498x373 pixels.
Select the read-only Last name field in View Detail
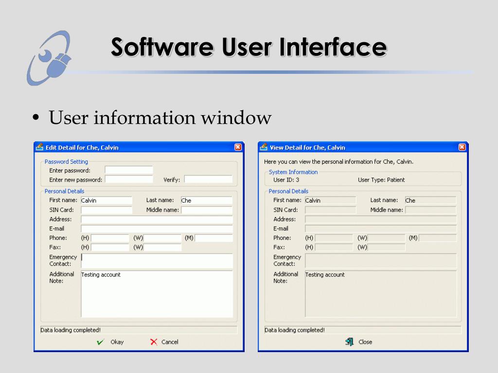[431, 200]
